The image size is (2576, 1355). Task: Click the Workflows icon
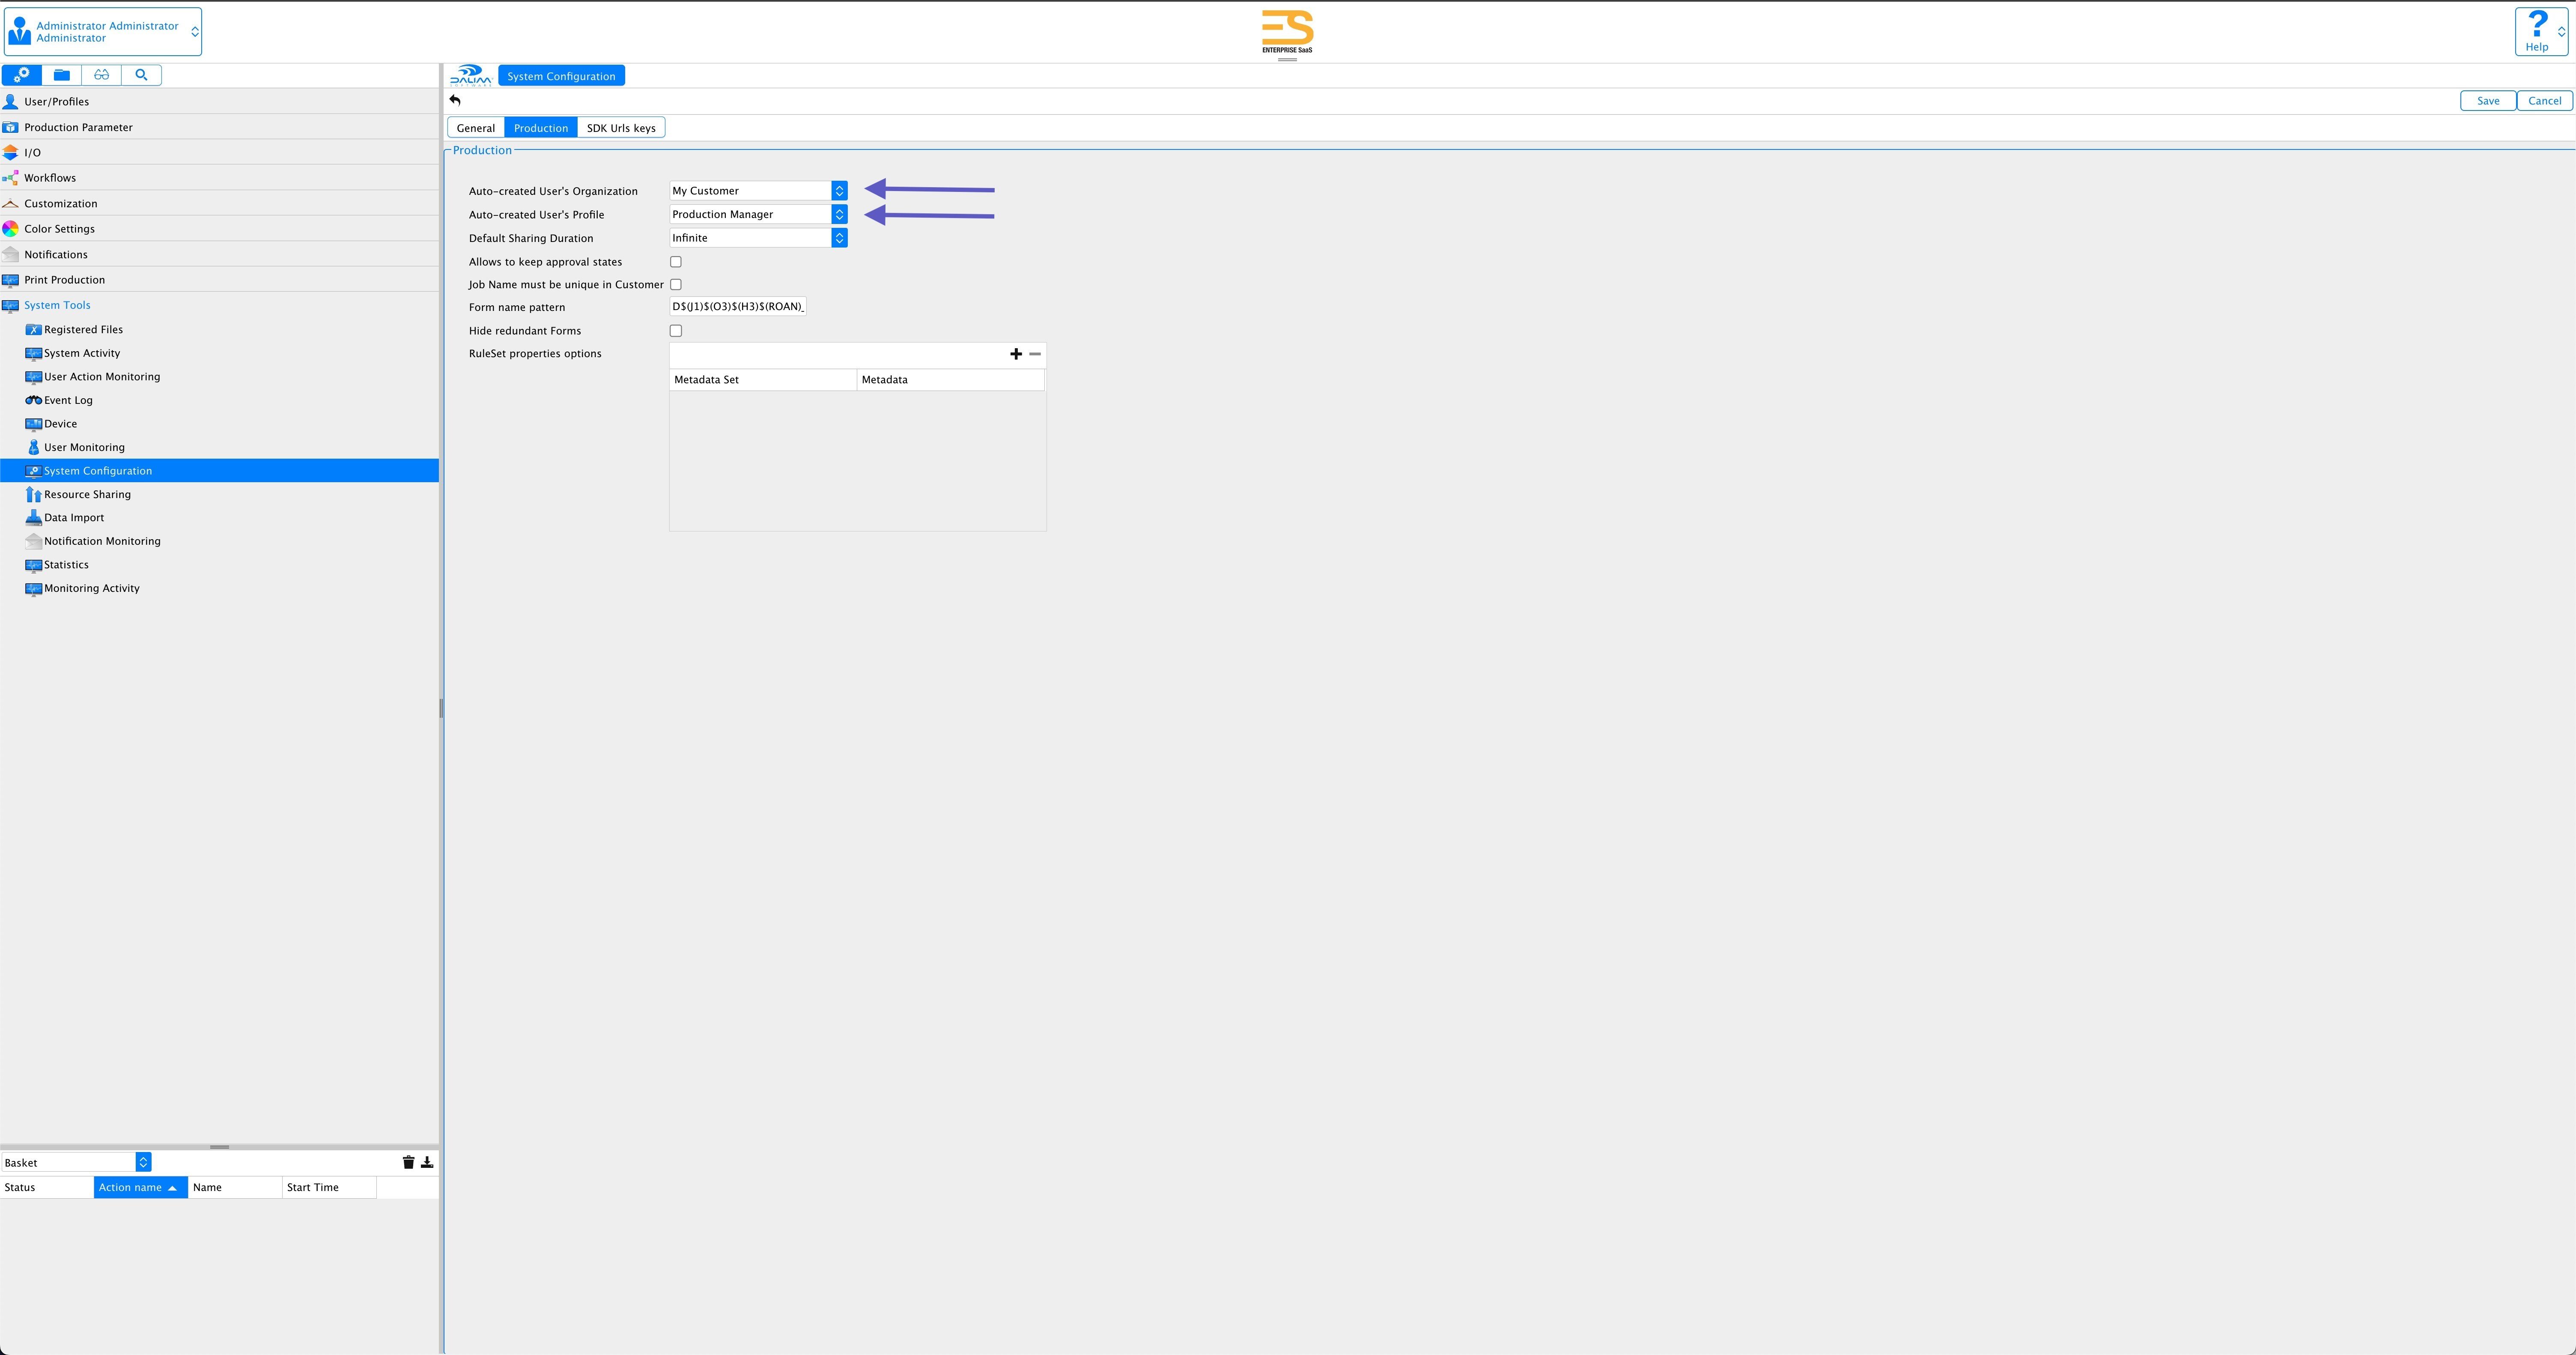[x=10, y=178]
